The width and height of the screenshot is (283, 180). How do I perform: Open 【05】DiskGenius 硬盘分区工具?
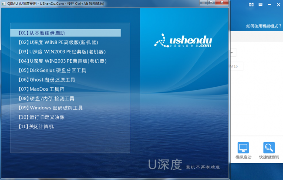52,71
